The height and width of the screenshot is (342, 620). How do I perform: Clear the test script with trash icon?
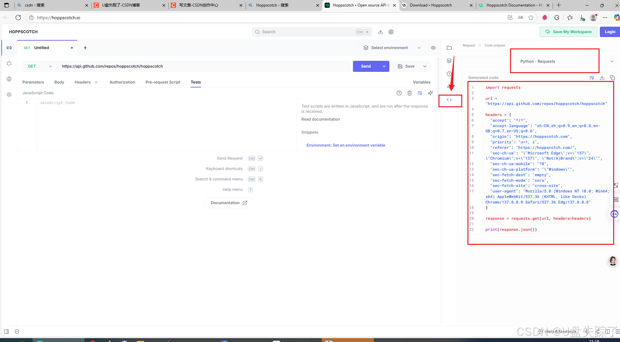410,93
